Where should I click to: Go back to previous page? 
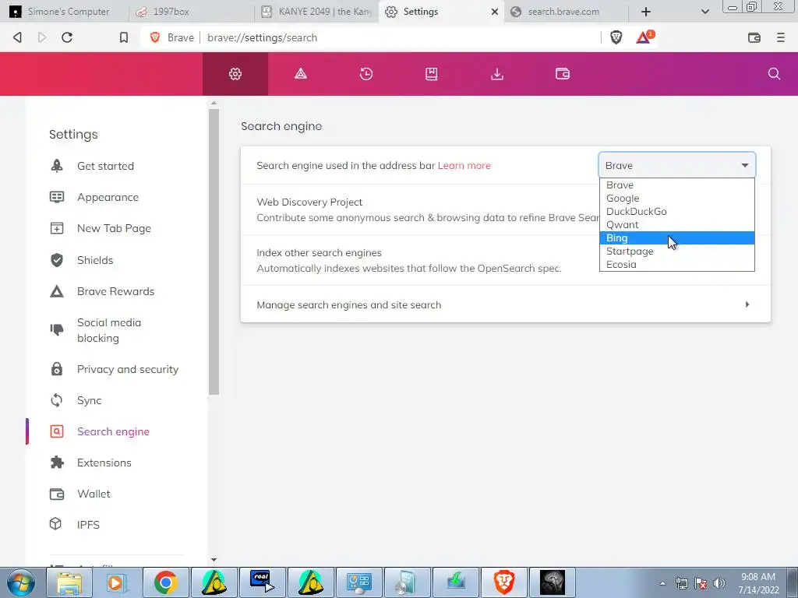[17, 37]
